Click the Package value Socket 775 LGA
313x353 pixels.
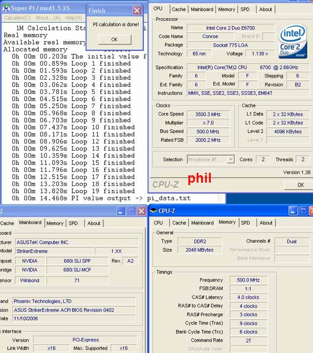click(x=231, y=45)
